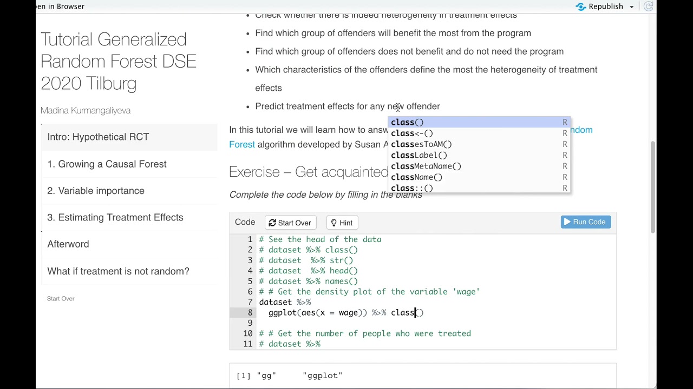Pick classLabel() from the suggestions
This screenshot has width=693, height=389.
tap(419, 155)
